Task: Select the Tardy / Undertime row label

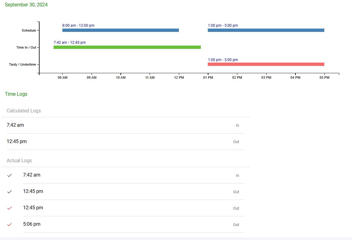Action: click(x=22, y=65)
